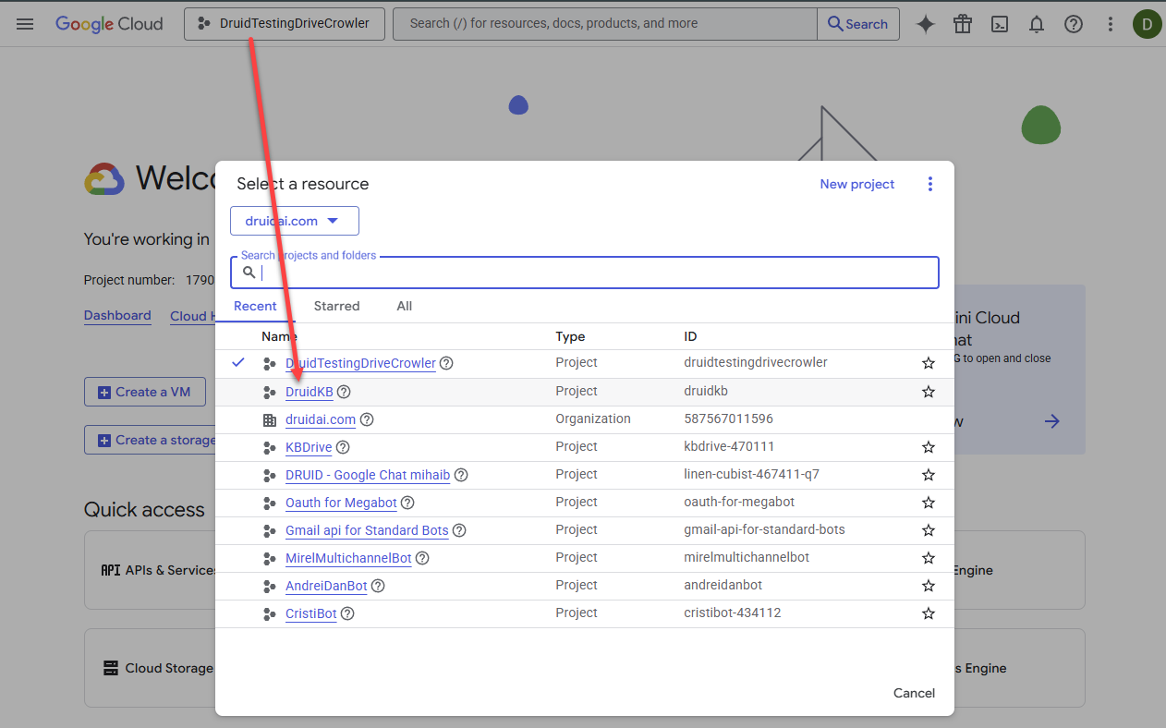Screen dimensions: 1166x728
Task: Click the project icon beside DruidKB
Action: pos(269,393)
